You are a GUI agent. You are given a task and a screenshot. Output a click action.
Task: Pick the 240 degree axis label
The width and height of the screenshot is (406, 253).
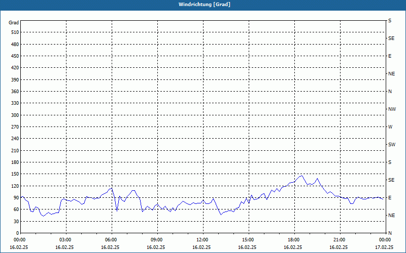[x=15, y=139]
